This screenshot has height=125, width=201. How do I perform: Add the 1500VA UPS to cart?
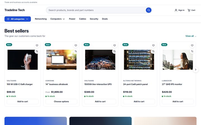(100, 102)
